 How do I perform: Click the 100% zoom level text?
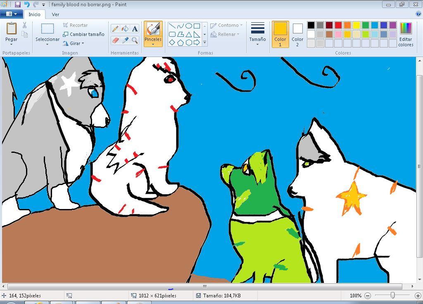click(356, 296)
